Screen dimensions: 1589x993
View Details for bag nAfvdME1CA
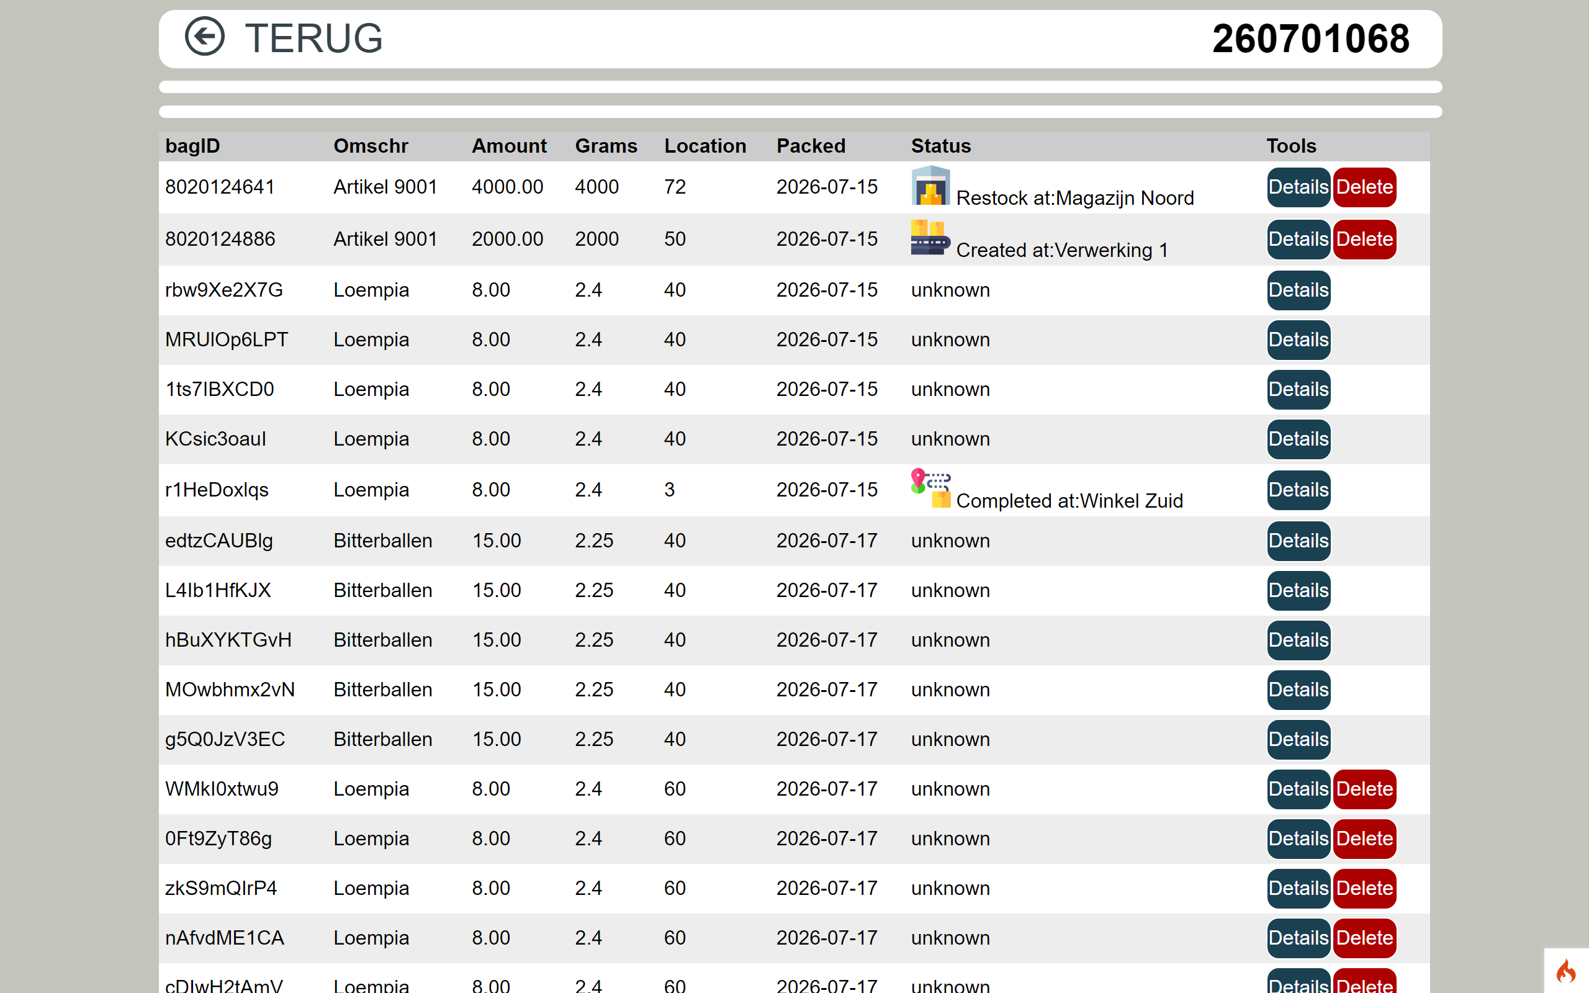[1298, 938]
